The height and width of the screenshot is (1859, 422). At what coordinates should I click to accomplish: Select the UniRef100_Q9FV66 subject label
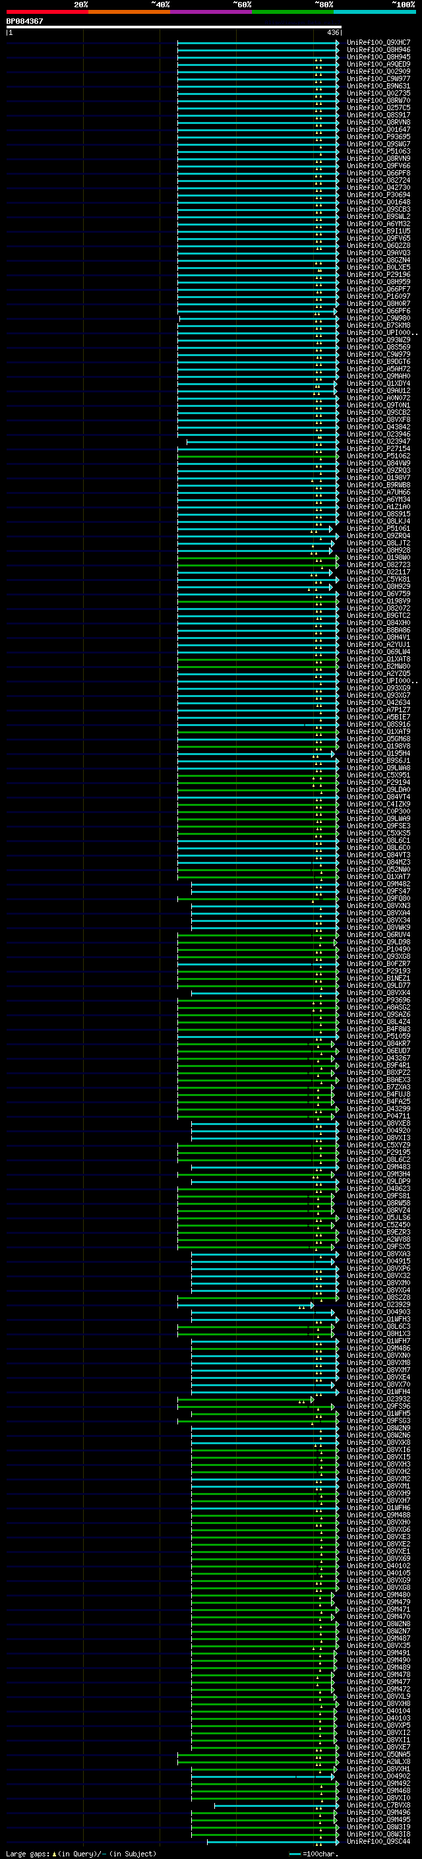pyautogui.click(x=378, y=166)
